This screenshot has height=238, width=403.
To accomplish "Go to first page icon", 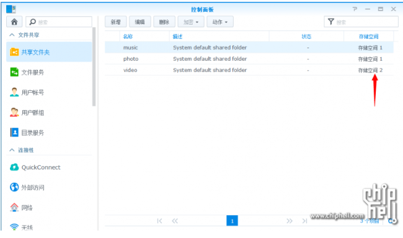I will [x=159, y=221].
